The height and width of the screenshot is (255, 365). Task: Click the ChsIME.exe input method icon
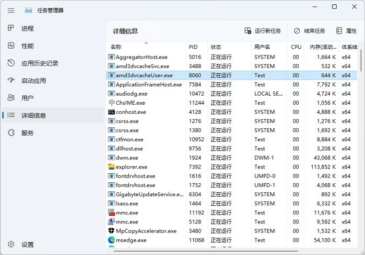click(x=111, y=102)
